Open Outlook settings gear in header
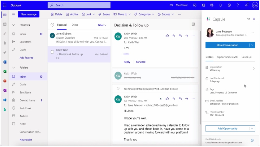 click(229, 5)
